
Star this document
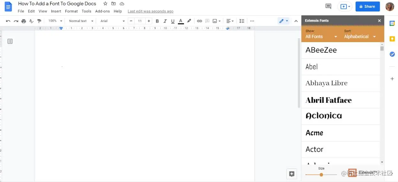click(x=105, y=4)
